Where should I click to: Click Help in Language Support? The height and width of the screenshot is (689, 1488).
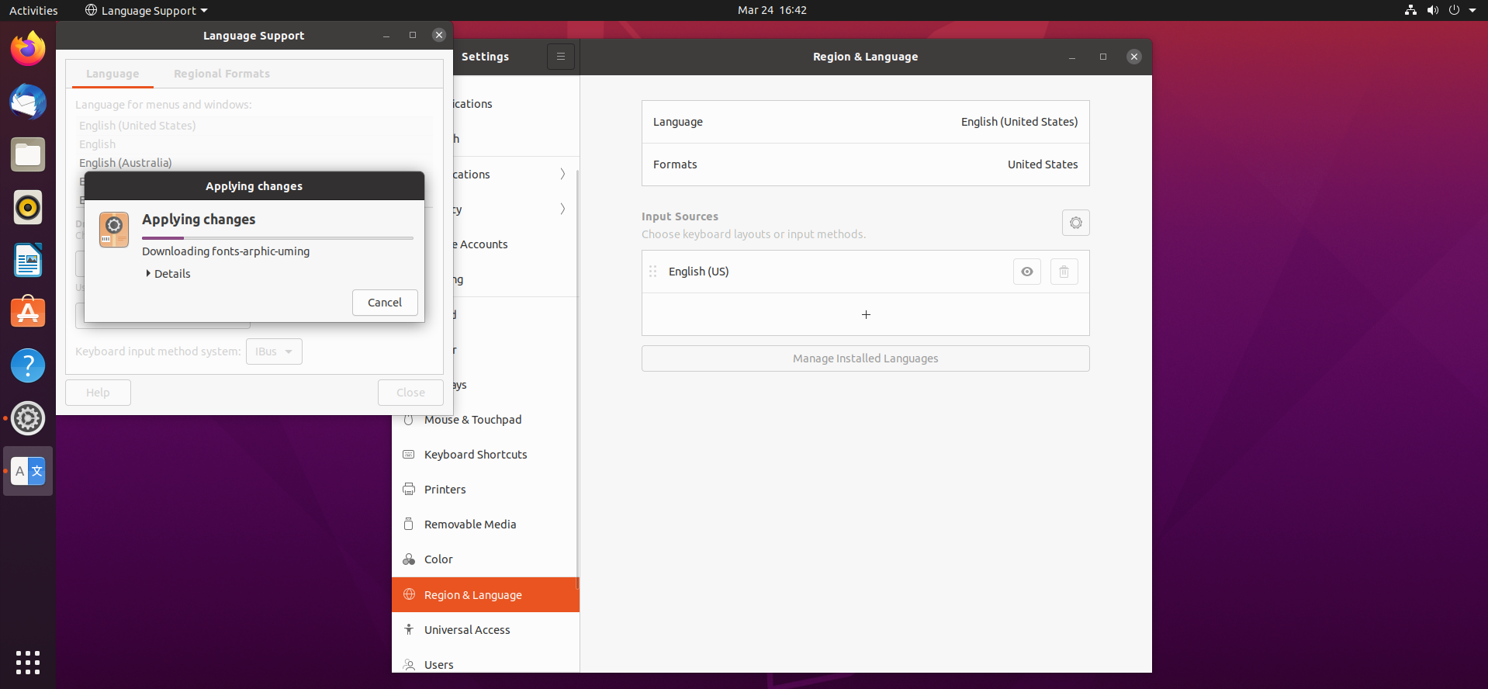coord(98,393)
